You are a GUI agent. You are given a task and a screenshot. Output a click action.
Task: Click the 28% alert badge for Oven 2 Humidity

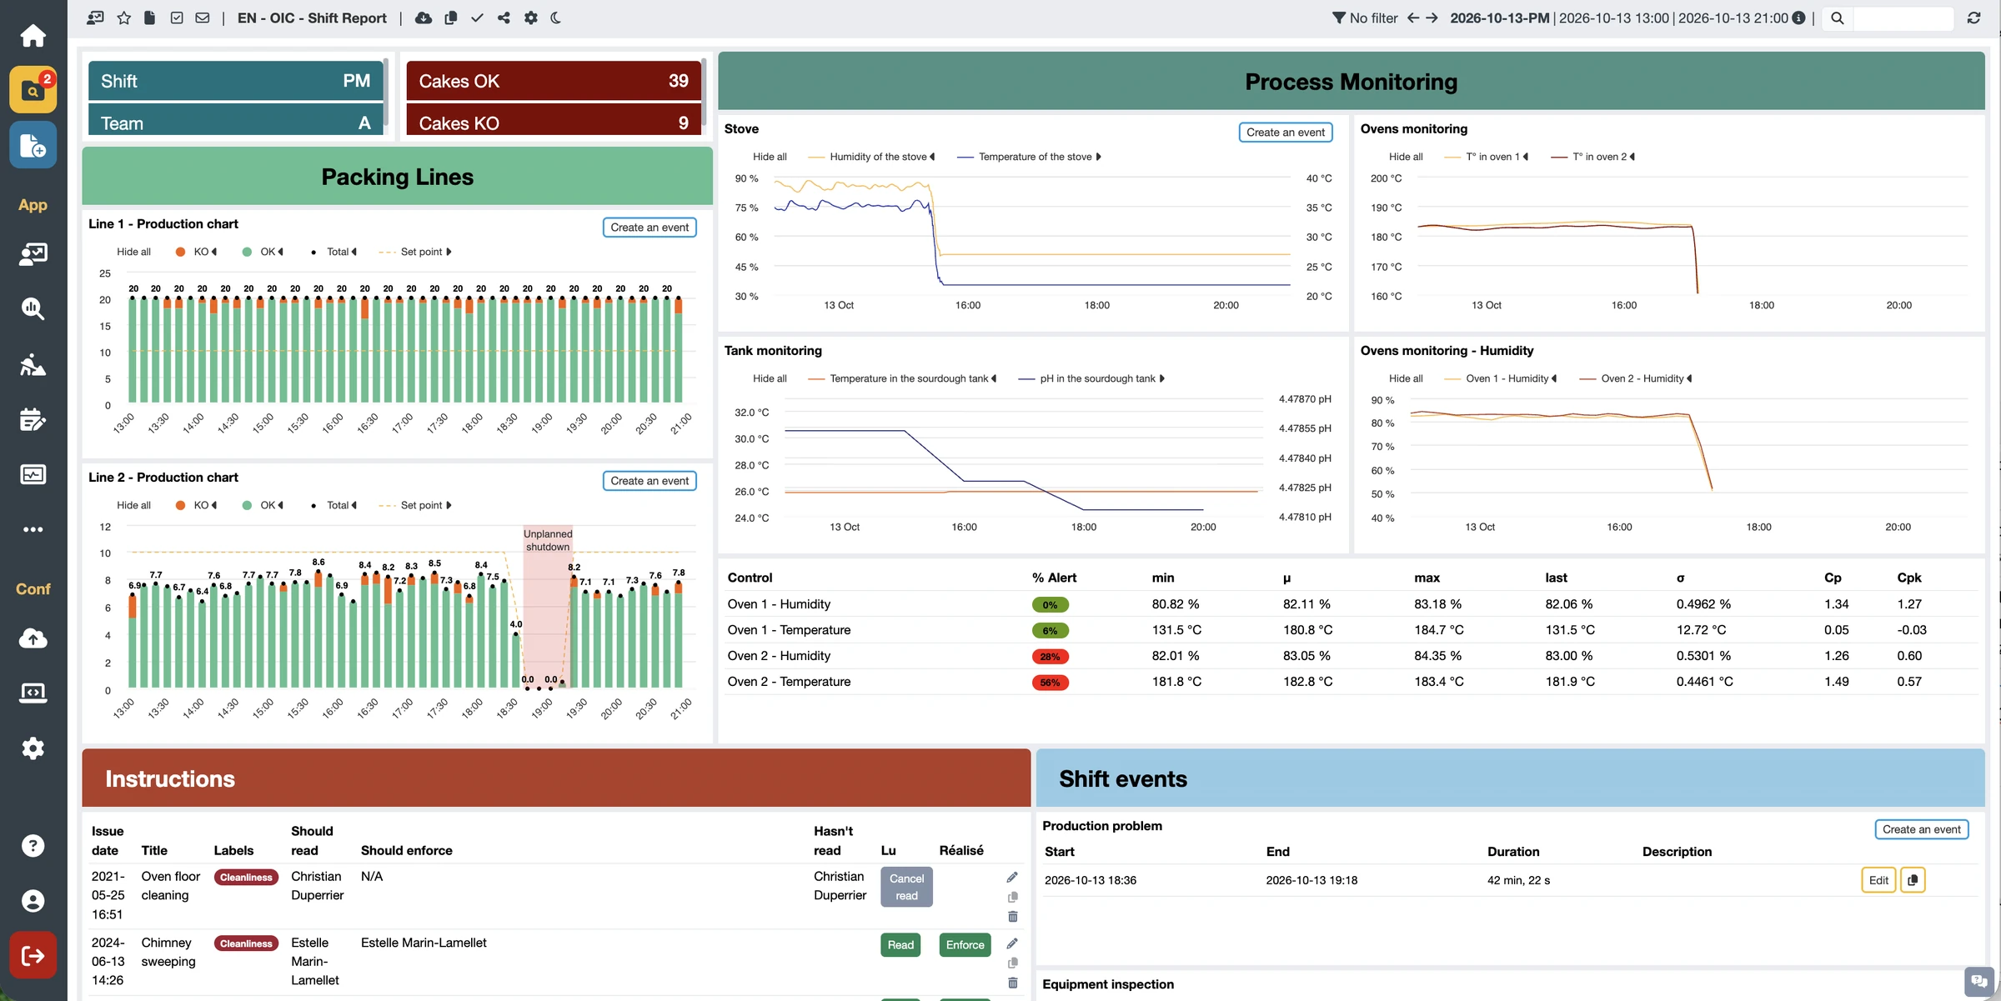(1050, 657)
